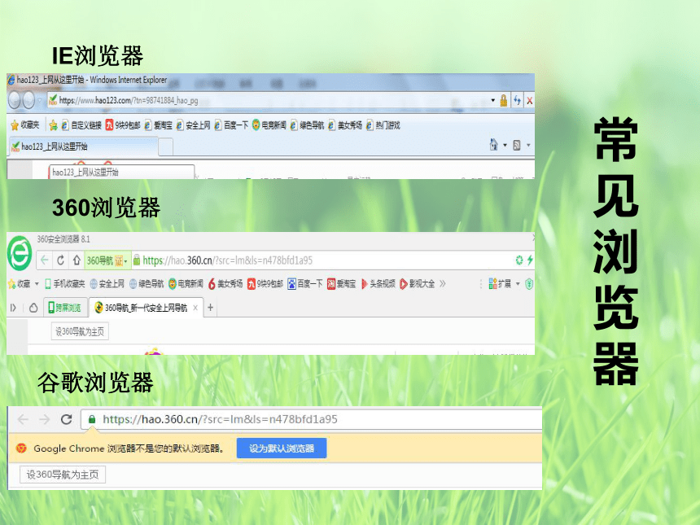Click the 360 address bar green lock icon
Viewport: 700px width, 525px height.
point(137,260)
